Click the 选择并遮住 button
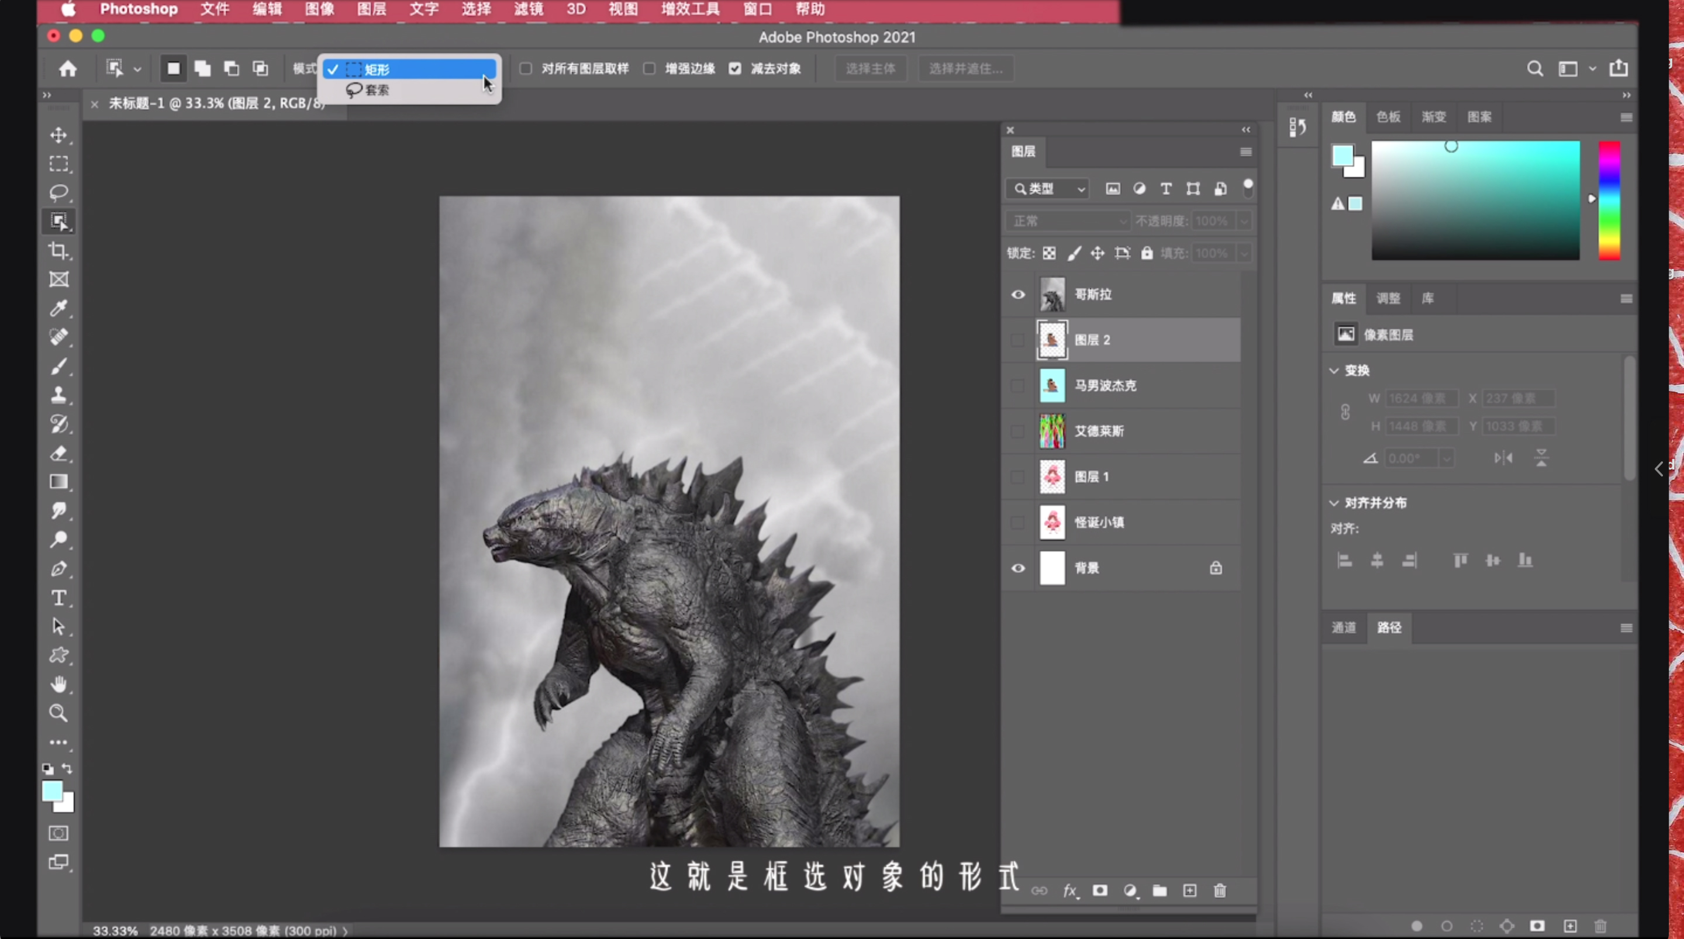 (x=965, y=68)
